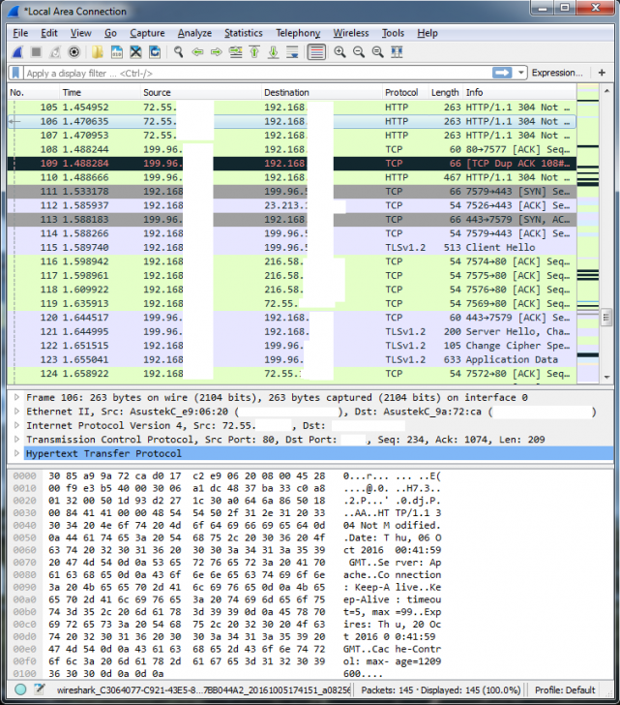Viewport: 620px width, 705px height.
Task: Click Expression... button
Action: (x=557, y=73)
